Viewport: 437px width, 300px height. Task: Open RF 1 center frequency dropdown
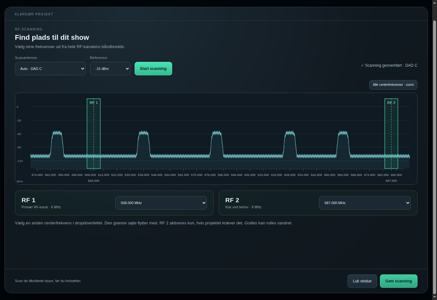161,203
